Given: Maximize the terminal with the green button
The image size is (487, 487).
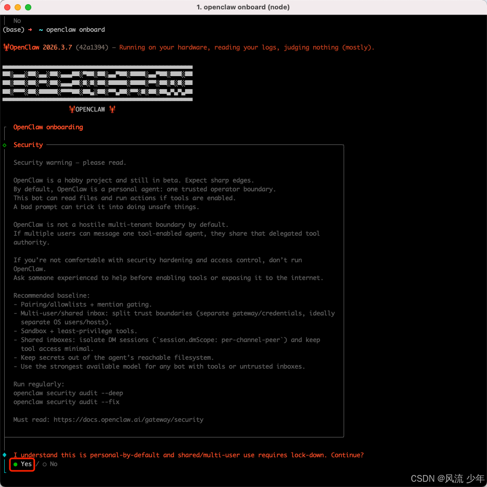Looking at the screenshot, I should pos(28,7).
